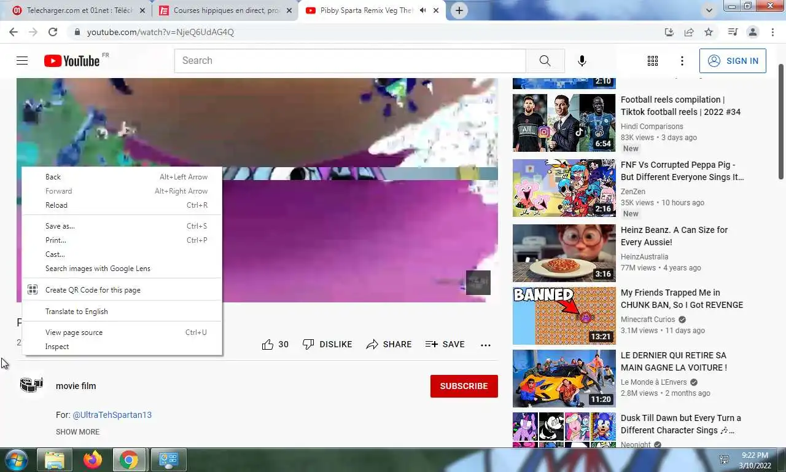
Task: Save the video to a playlist
Action: (x=445, y=344)
